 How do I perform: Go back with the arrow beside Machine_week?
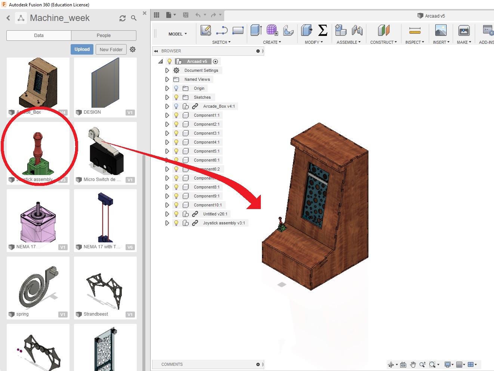(x=8, y=18)
